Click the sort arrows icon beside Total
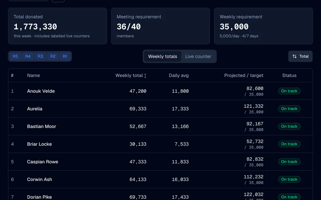321x200 pixels. click(294, 56)
